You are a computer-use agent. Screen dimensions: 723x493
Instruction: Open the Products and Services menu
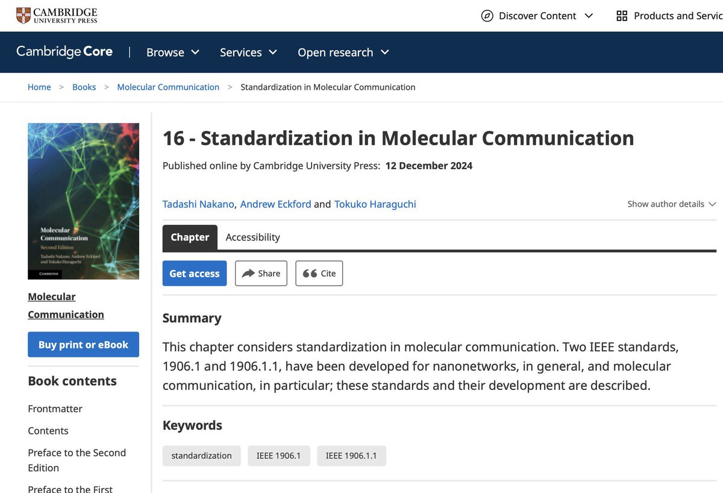(x=669, y=16)
